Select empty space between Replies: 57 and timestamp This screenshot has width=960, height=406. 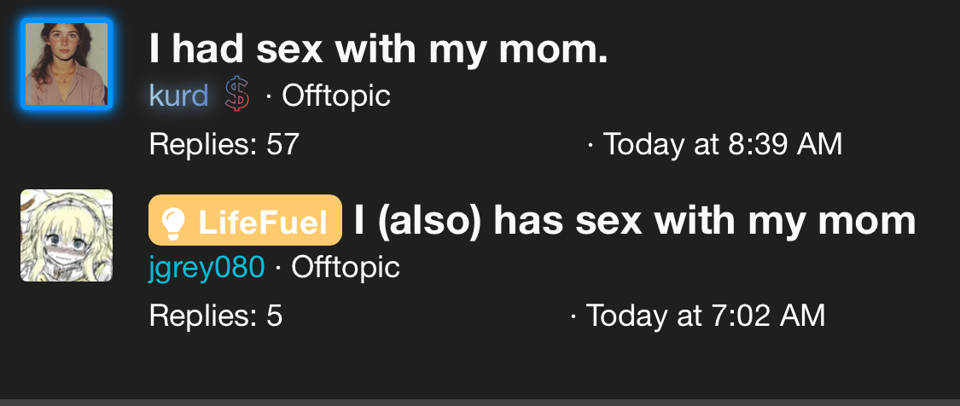442,144
